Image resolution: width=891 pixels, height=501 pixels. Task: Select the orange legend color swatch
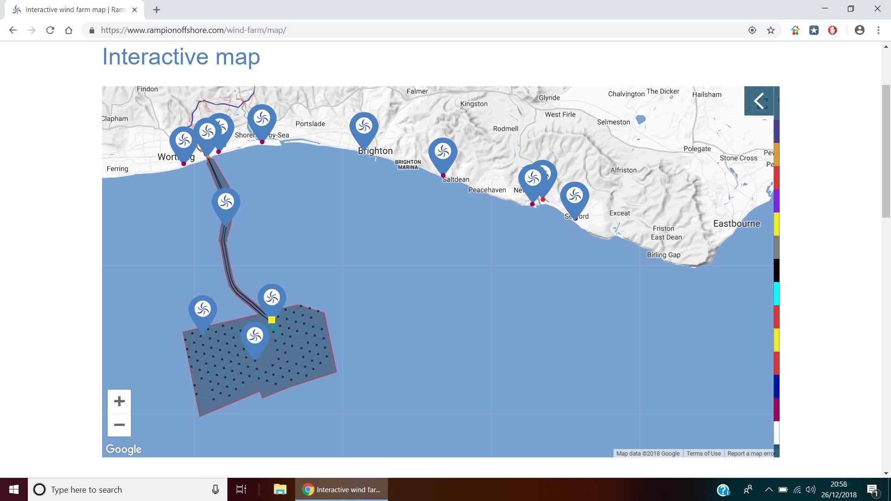pyautogui.click(x=776, y=154)
